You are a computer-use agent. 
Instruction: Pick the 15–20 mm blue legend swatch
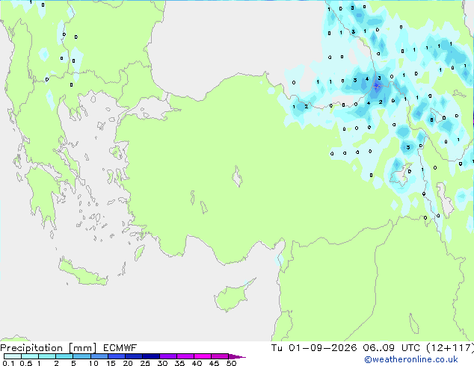117,356
